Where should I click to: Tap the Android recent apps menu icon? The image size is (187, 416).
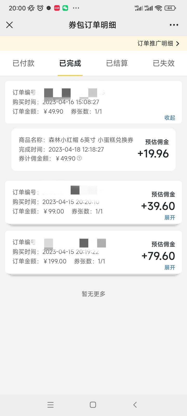click(x=50, y=405)
